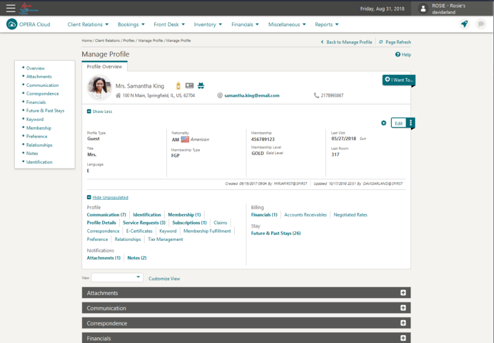The height and width of the screenshot is (343, 494).
Task: Click the email at-sign icon
Action: point(220,95)
